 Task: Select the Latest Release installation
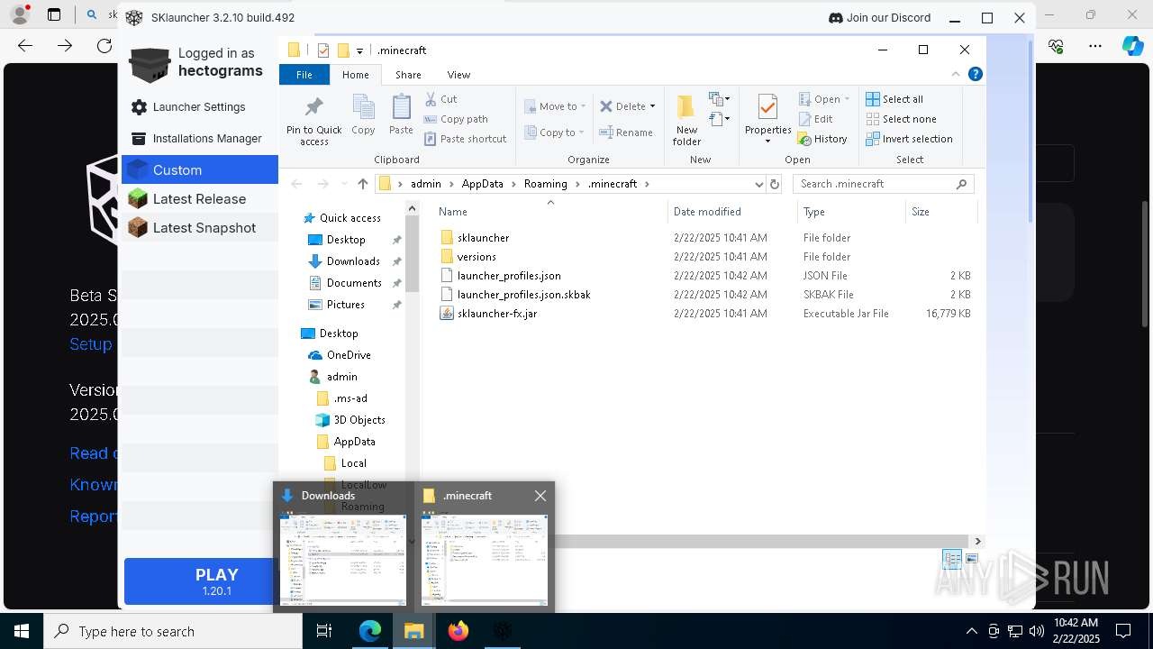199,199
